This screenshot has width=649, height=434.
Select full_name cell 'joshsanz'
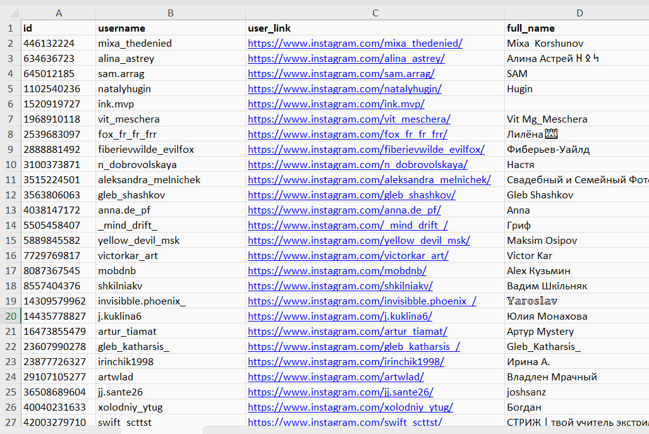click(x=577, y=392)
